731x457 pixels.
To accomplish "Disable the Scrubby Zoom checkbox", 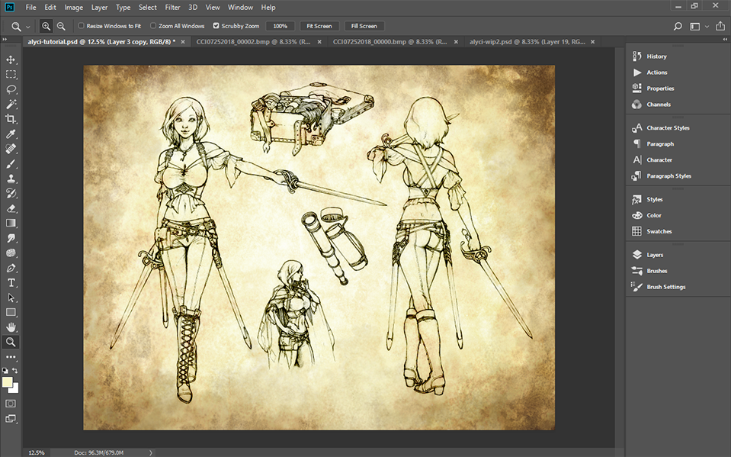I will (x=216, y=26).
